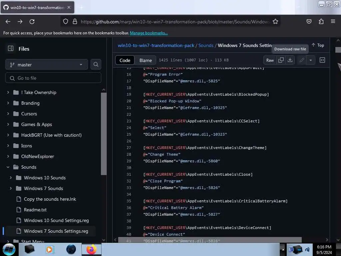Image resolution: width=341 pixels, height=256 pixels.
Task: Click the padlock site security icon
Action: pos(75,22)
